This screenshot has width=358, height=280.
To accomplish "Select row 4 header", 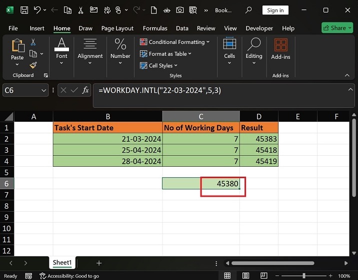I will (x=7, y=161).
